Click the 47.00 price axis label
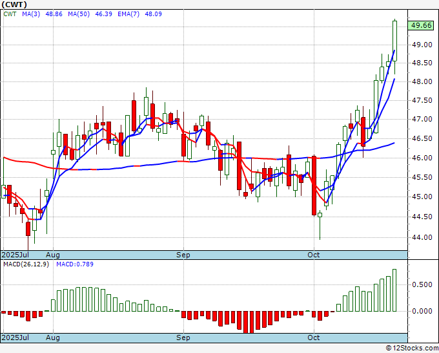439x353 pixels. tap(422, 119)
